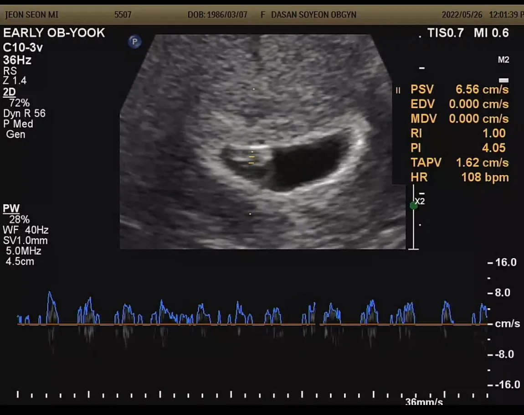Image resolution: width=524 pixels, height=415 pixels.
Task: Click the blue P orientation marker icon
Action: click(135, 42)
